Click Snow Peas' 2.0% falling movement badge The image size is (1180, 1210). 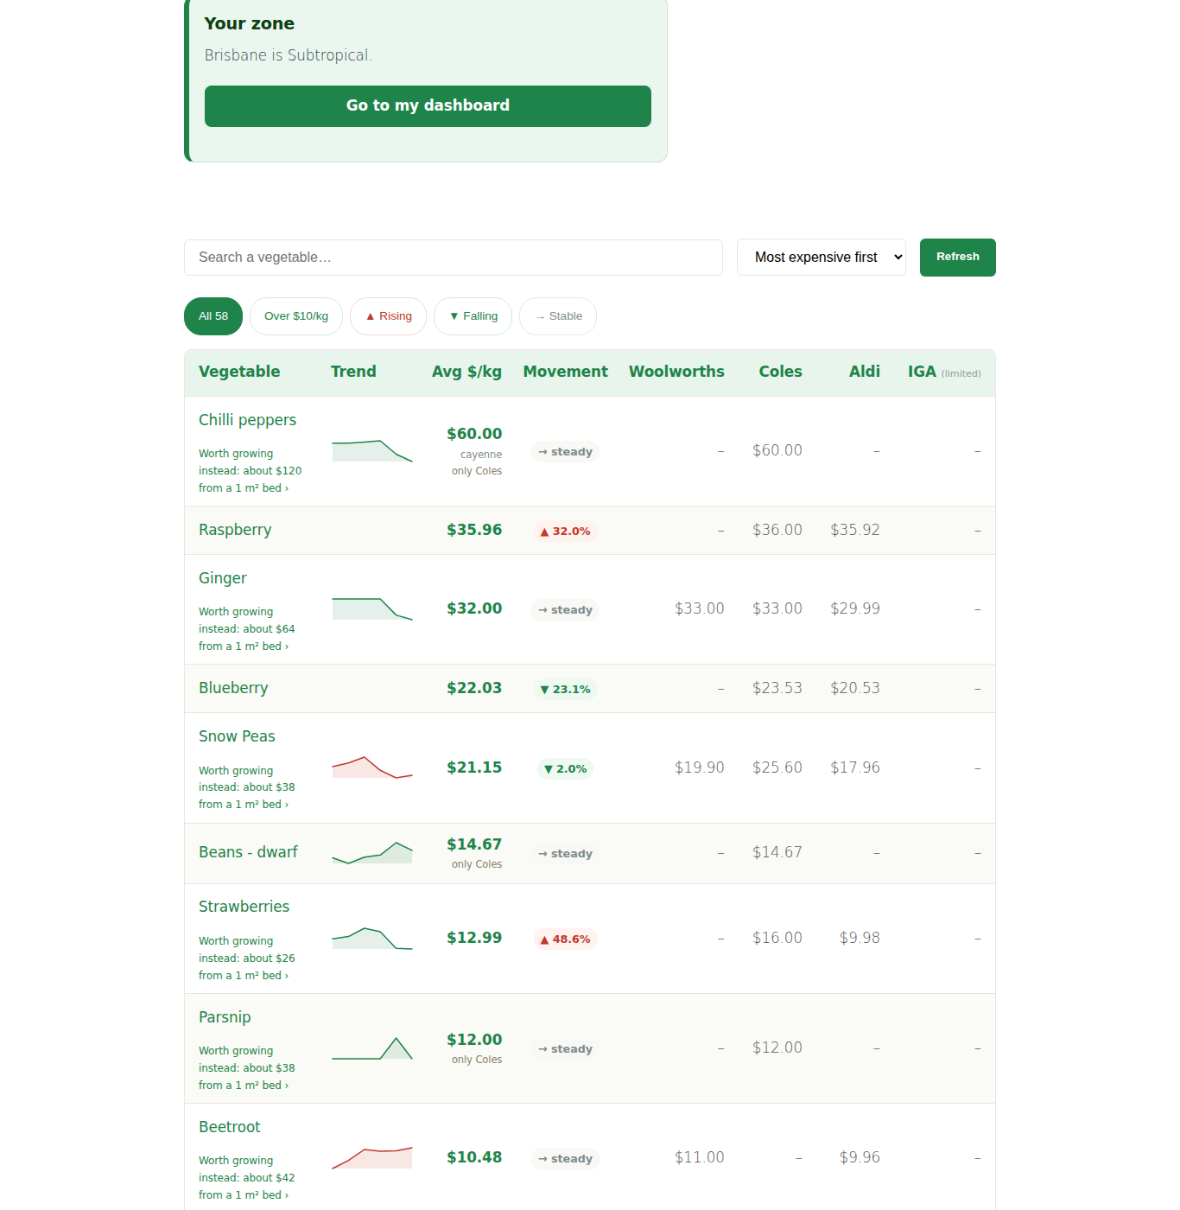tap(566, 769)
